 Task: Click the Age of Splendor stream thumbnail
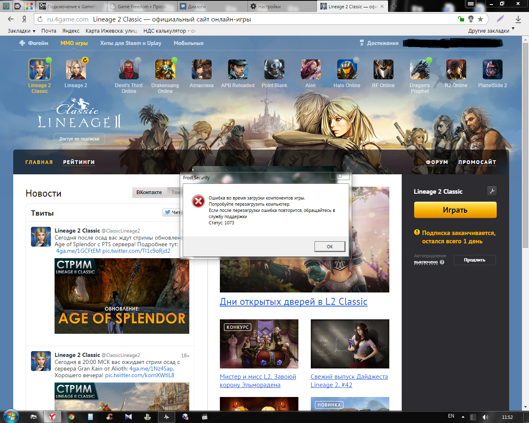tap(122, 296)
